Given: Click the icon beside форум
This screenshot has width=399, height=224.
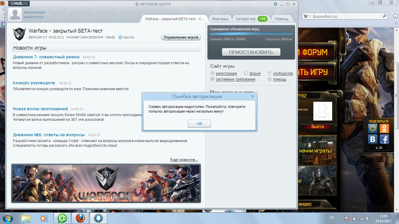Looking at the screenshot, I should (246, 73).
